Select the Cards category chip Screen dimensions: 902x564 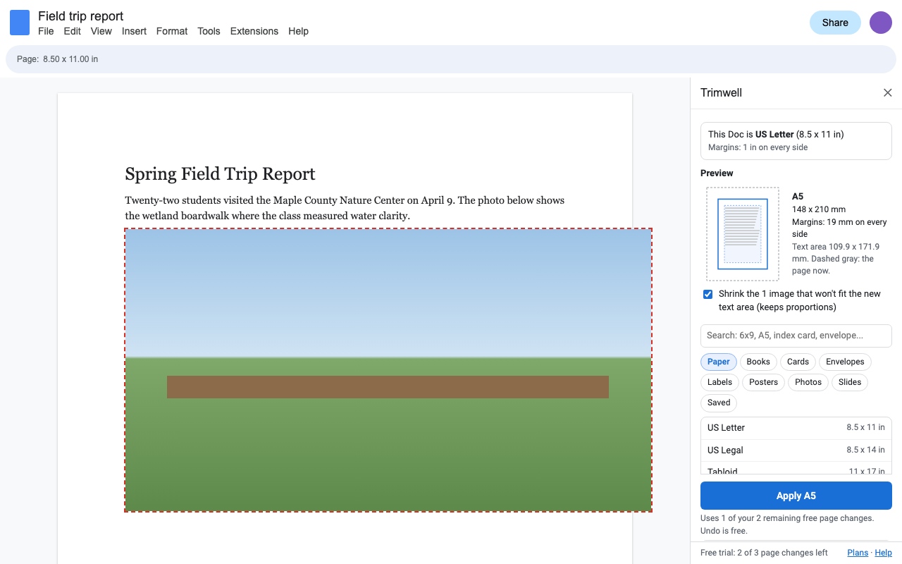tap(798, 362)
